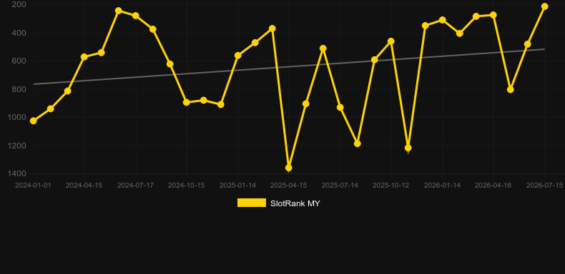Click the 200 y-axis label
The height and width of the screenshot is (274, 565).
(x=19, y=5)
